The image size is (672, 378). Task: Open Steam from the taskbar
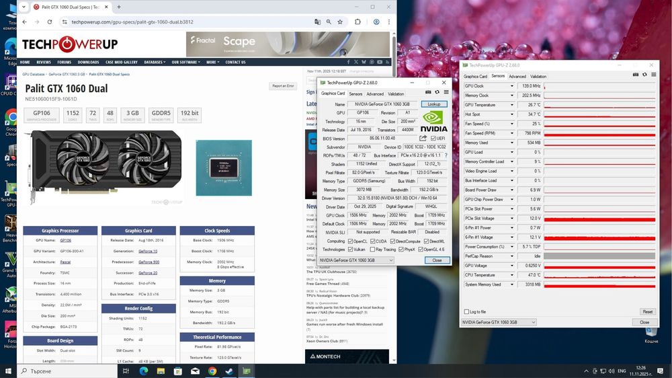[229, 371]
